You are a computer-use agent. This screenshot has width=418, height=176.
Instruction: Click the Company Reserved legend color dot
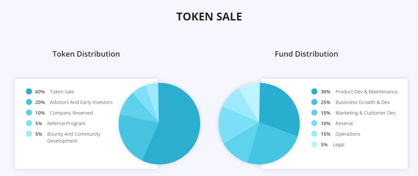[x=29, y=113]
